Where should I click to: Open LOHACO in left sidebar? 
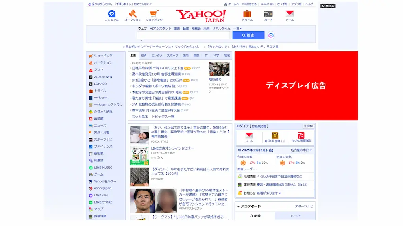point(100,83)
